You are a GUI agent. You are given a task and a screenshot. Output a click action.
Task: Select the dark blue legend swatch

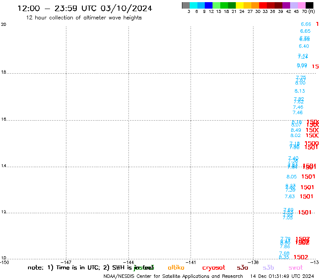pos(209,5)
